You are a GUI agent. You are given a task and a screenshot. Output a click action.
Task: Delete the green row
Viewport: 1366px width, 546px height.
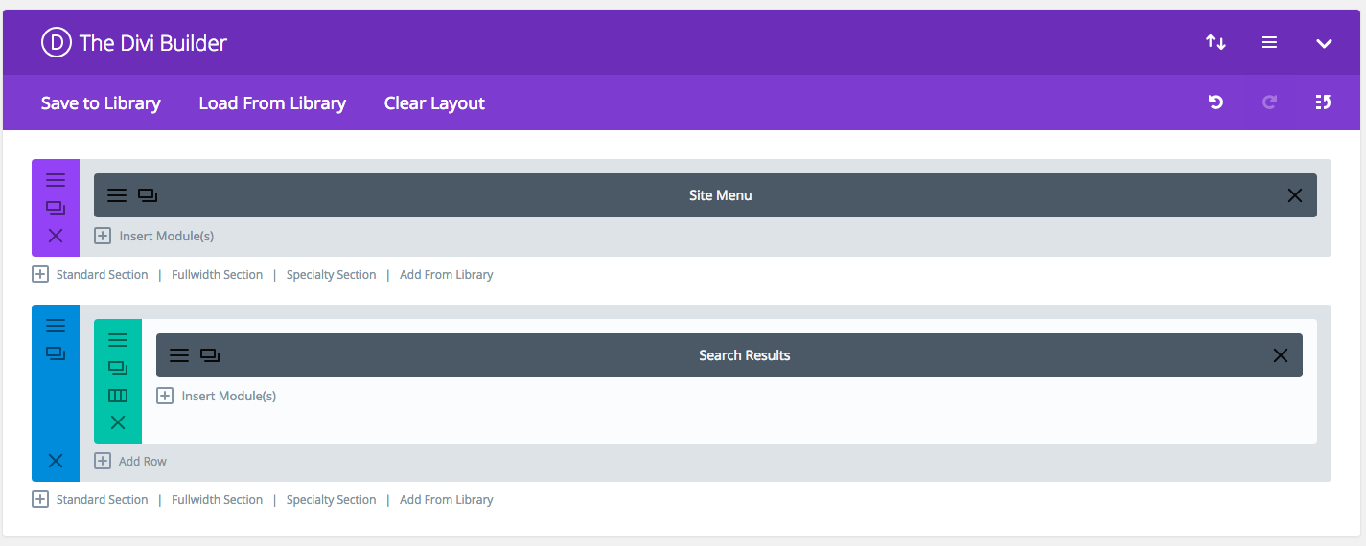point(118,422)
